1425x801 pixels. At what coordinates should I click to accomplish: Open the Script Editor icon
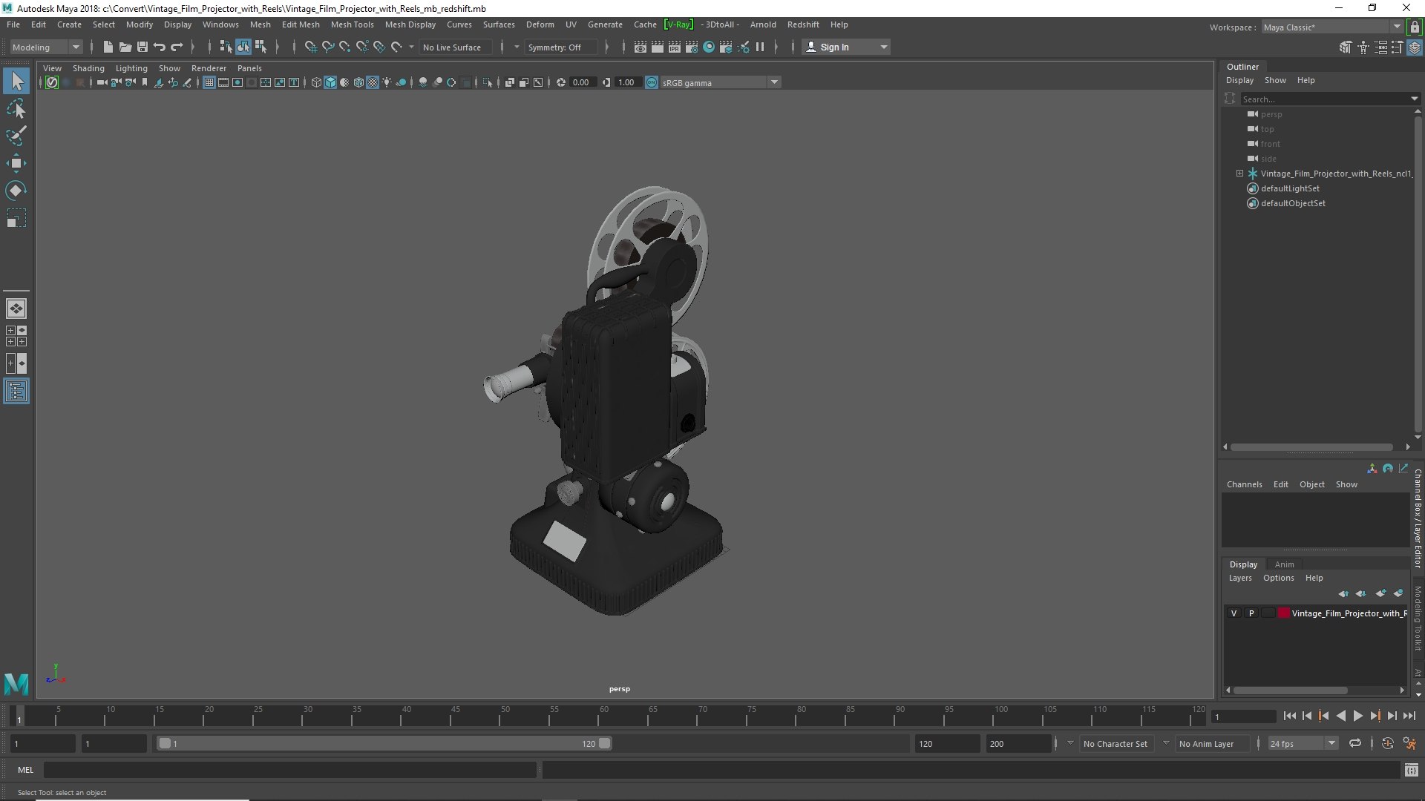[1411, 770]
